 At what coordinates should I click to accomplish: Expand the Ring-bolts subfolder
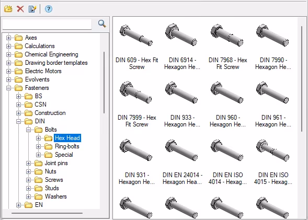(39, 146)
